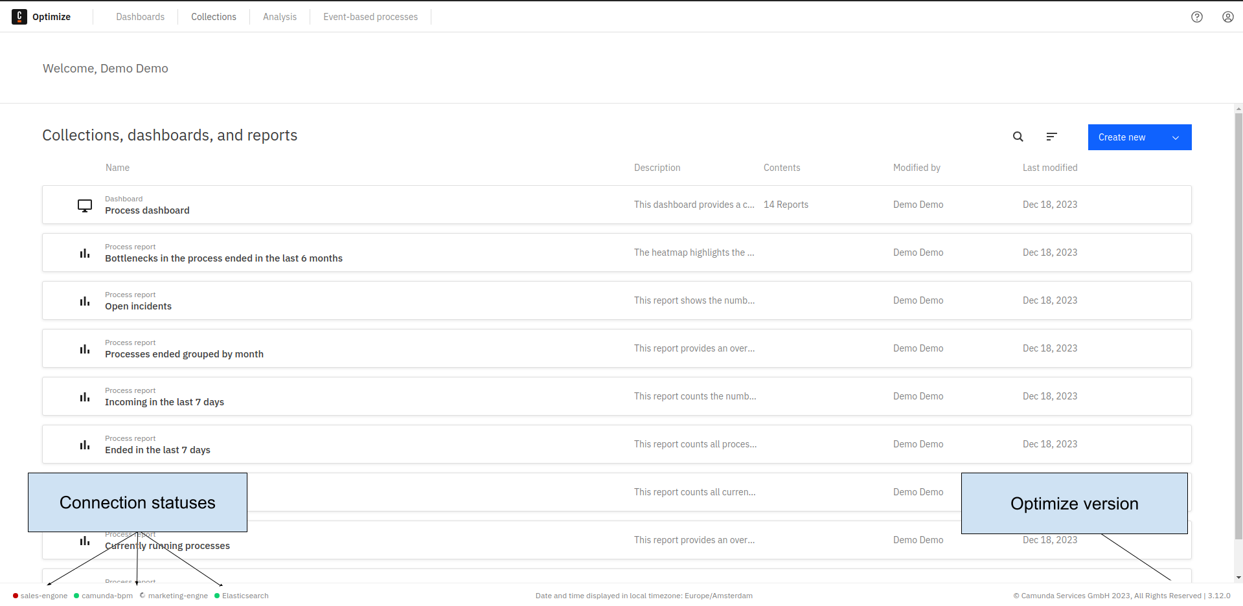Viewport: 1243px width, 606px height.
Task: Open the search in collections list
Action: coord(1018,137)
